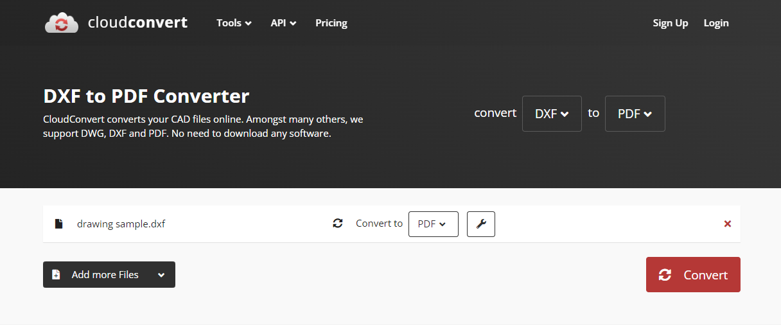Screen dimensions: 781x325
Task: Open the API menu
Action: [x=283, y=23]
